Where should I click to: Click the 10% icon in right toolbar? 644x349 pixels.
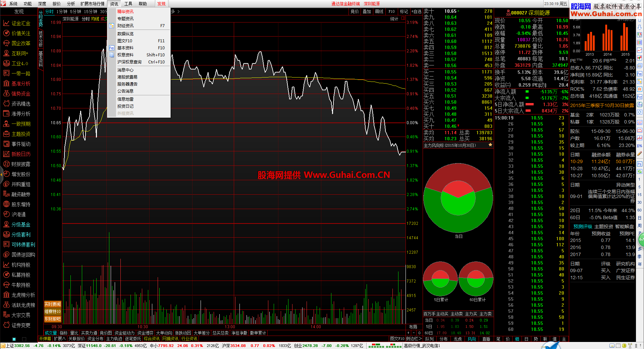pyautogui.click(x=640, y=146)
